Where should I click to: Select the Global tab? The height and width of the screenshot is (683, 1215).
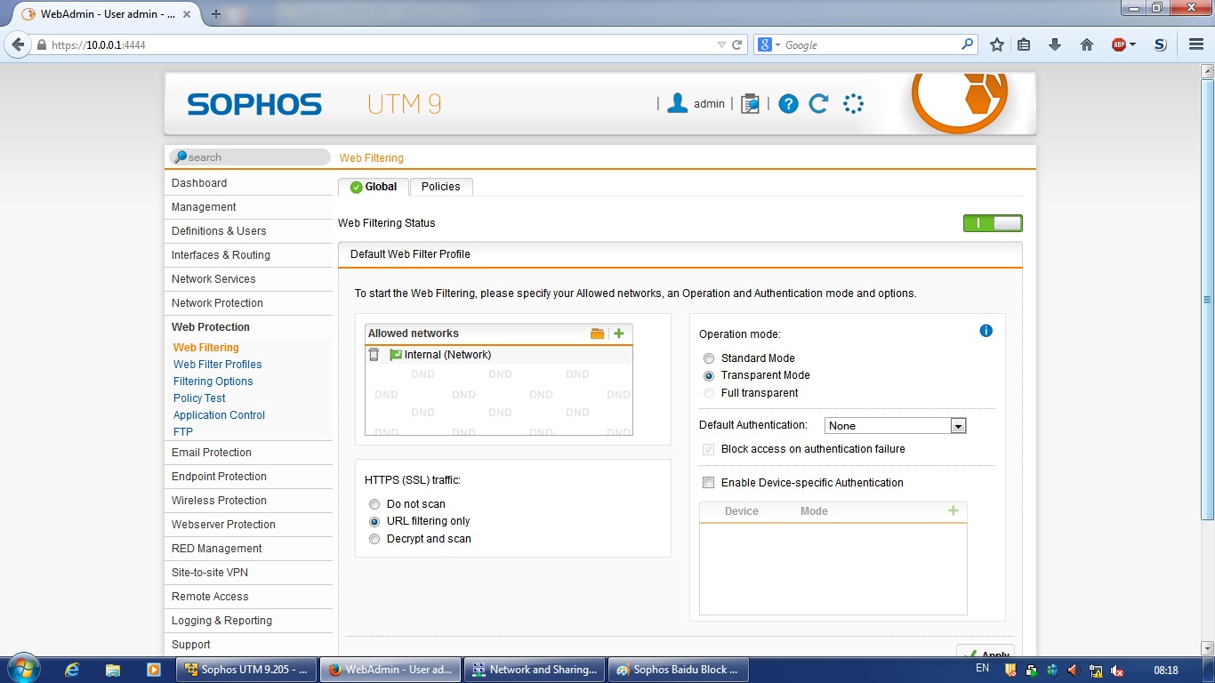[x=374, y=187]
